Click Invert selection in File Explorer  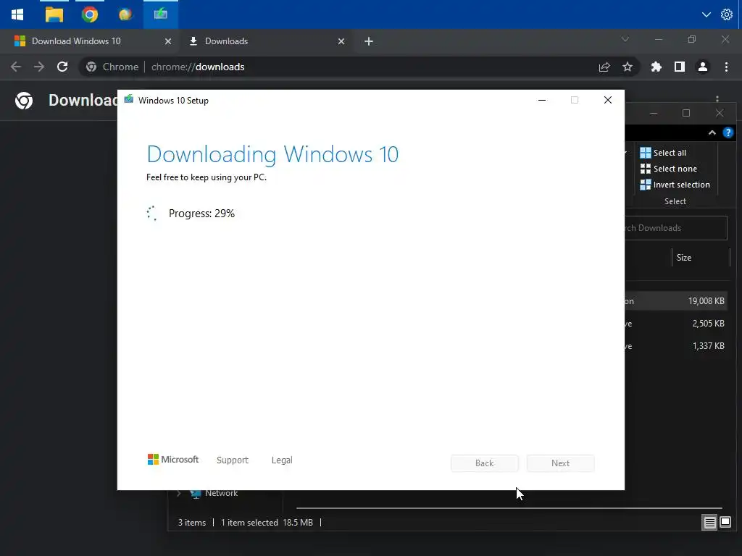[x=675, y=185]
